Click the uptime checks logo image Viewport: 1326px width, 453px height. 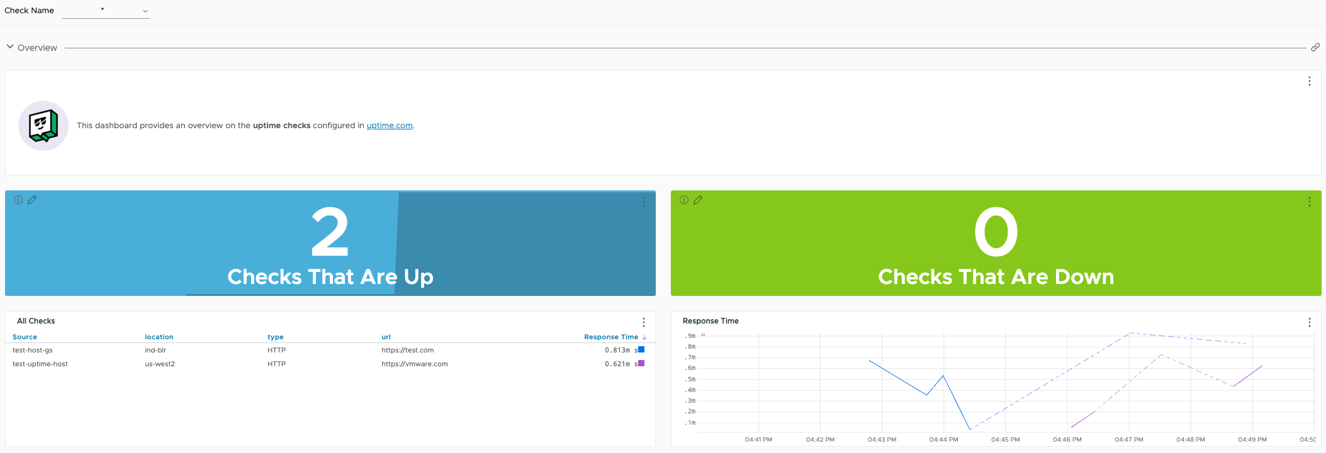43,126
